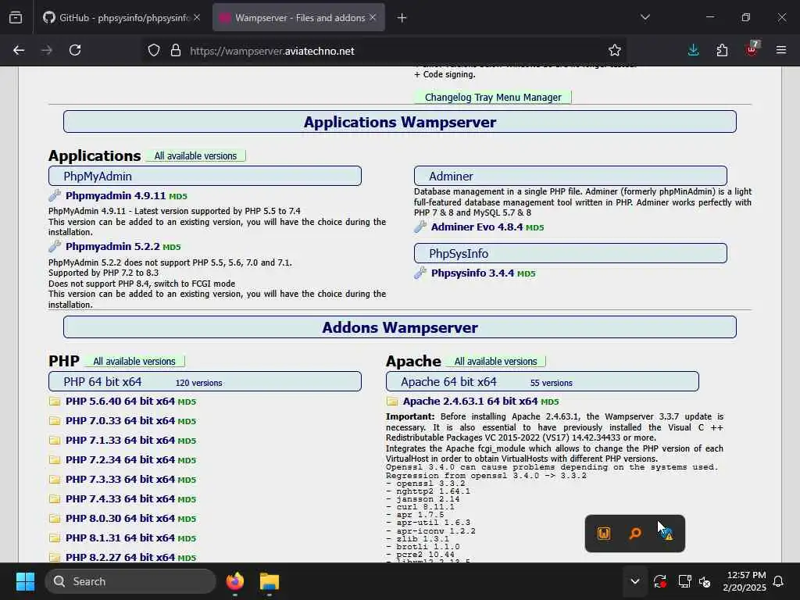
Task: Download Adminer Evo 4.8.4
Action: click(477, 227)
